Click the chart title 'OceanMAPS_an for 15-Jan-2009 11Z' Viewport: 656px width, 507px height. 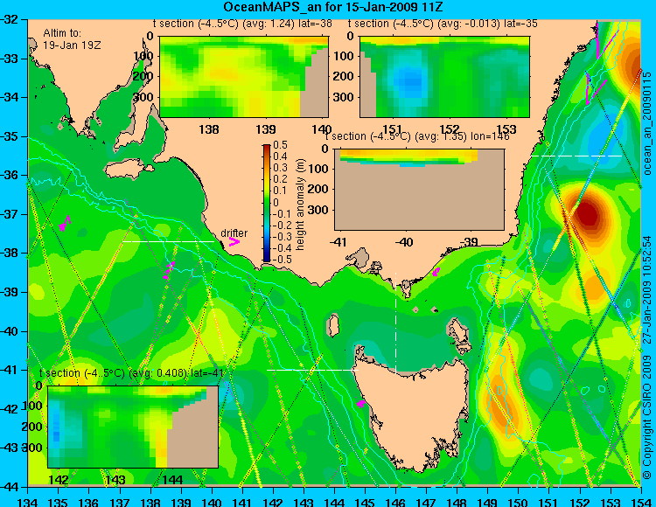coord(332,7)
